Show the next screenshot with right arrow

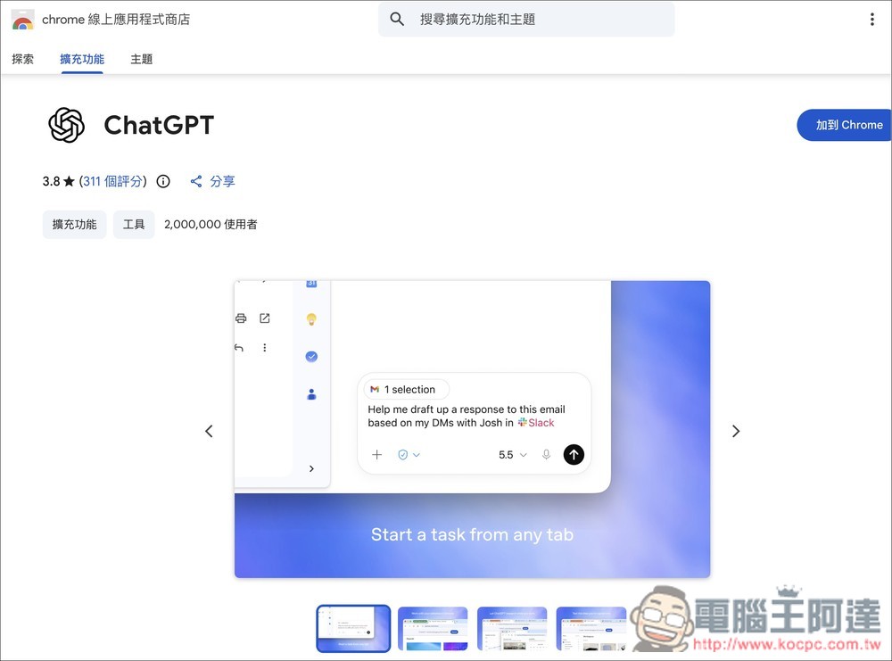coord(736,431)
